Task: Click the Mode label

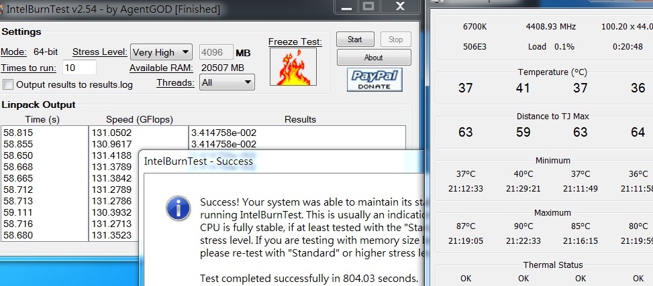Action: point(13,52)
